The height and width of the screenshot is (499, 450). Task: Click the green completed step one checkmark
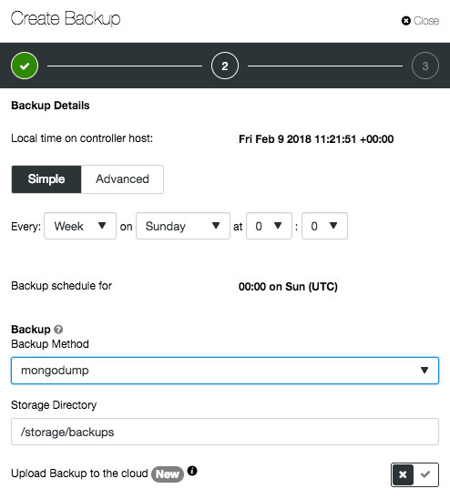coord(25,66)
